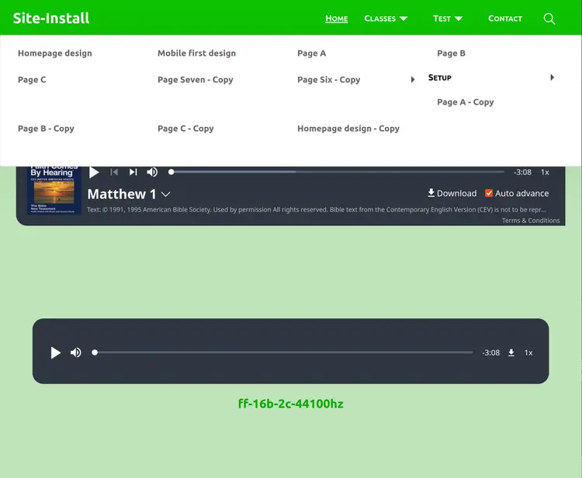Viewport: 582px width, 478px height.
Task: Toggle the Auto advance checkbox
Action: [x=489, y=193]
